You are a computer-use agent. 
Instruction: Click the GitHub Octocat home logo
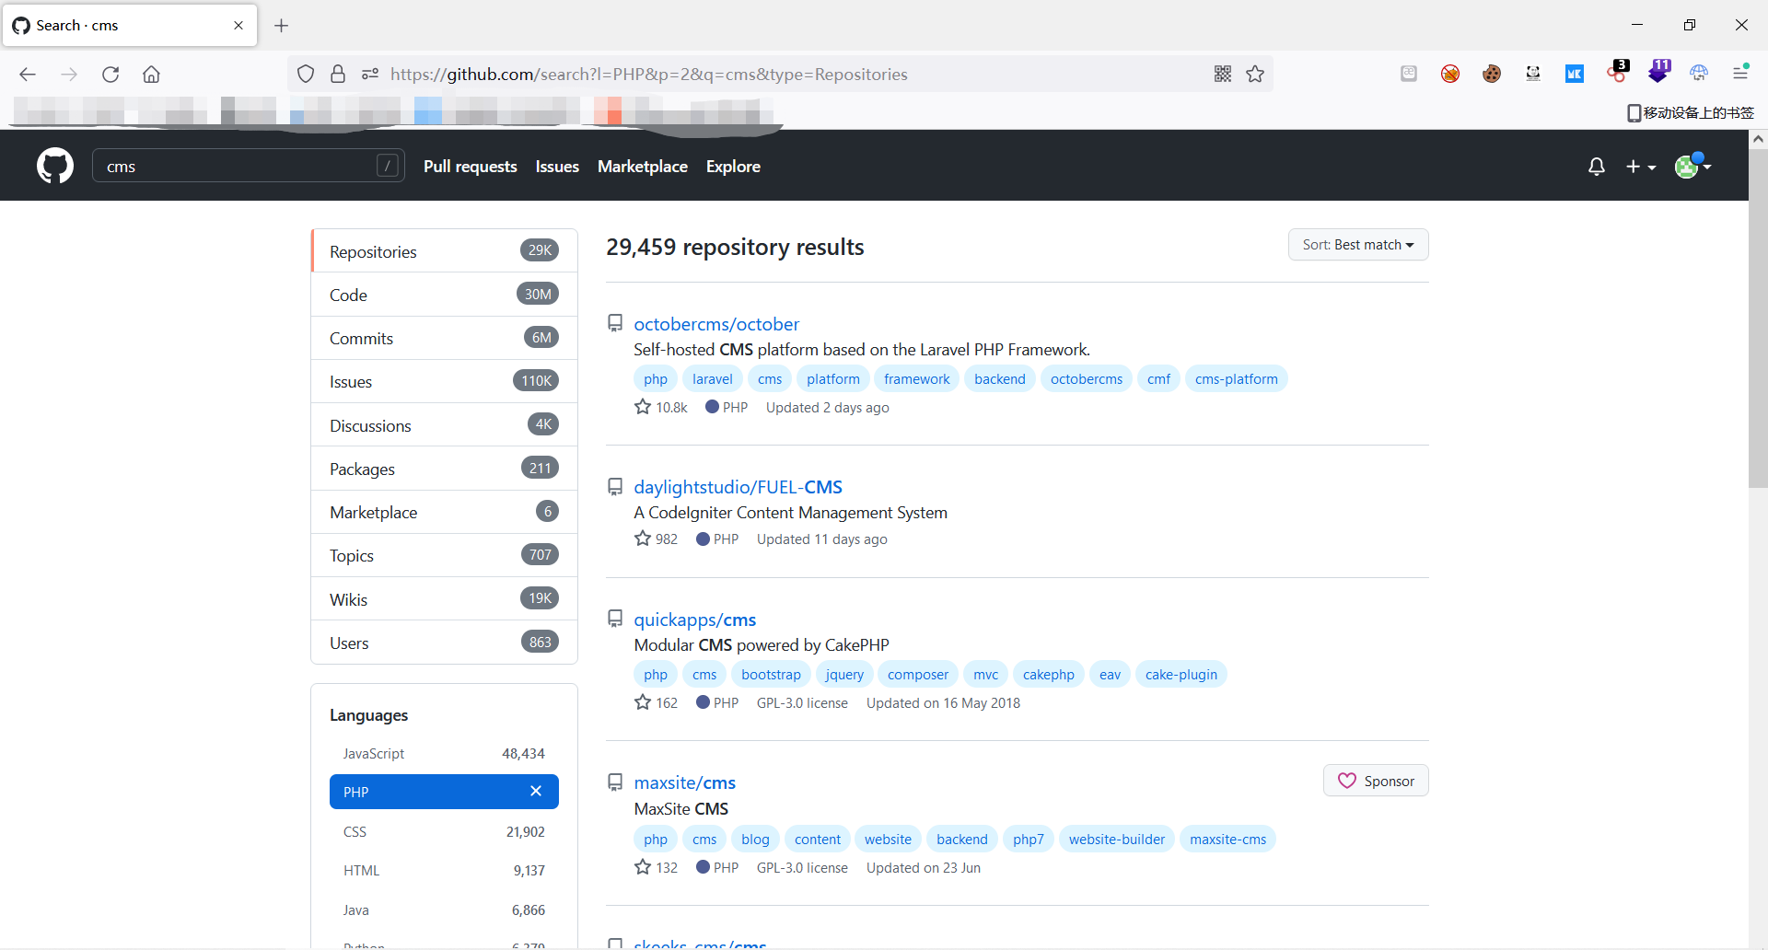55,166
